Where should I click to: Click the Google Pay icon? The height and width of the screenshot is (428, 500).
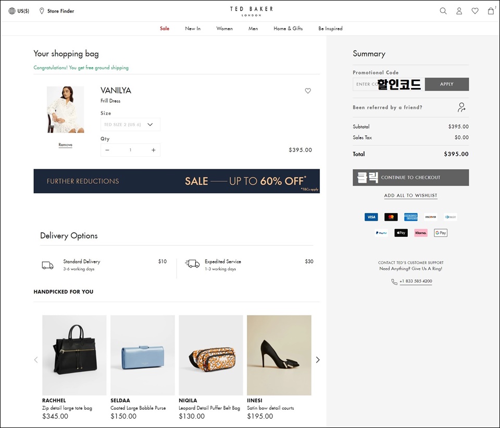coord(441,233)
